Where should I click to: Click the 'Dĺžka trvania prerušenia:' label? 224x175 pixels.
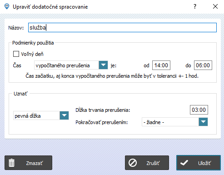click(x=103, y=110)
